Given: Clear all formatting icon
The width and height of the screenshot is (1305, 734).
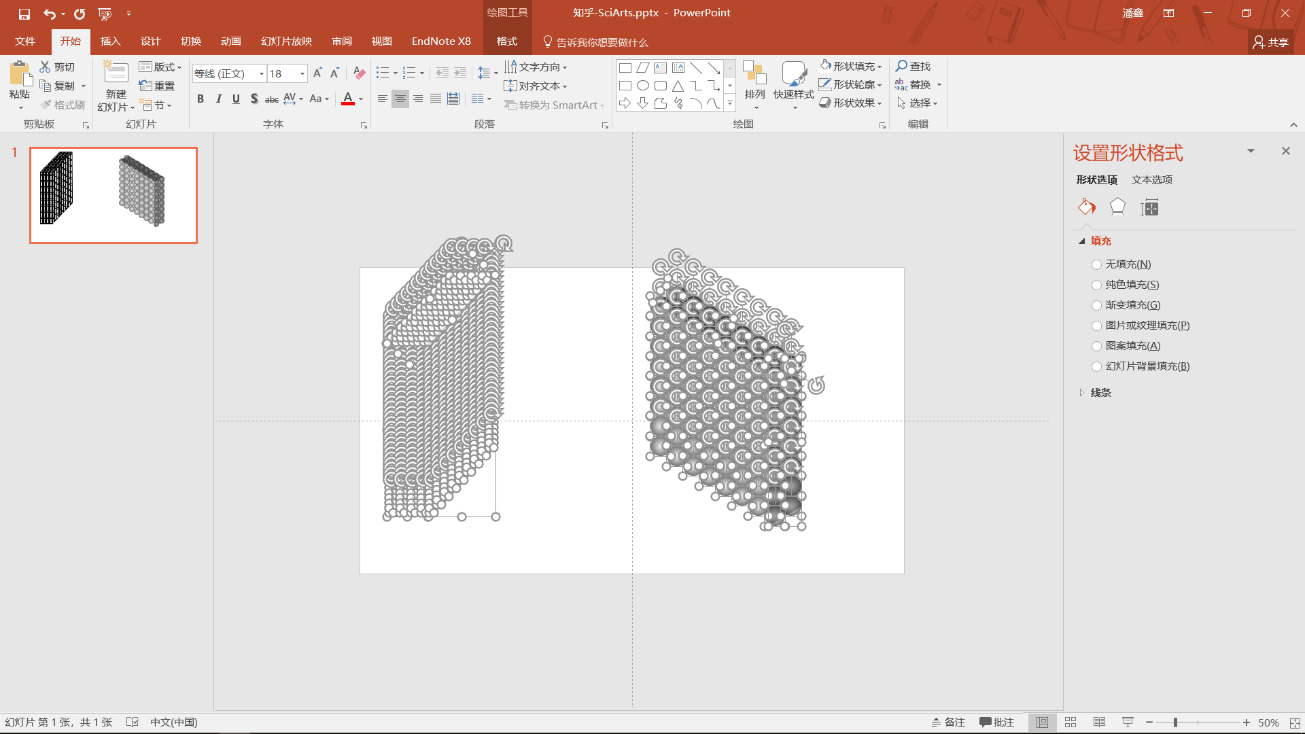Looking at the screenshot, I should pyautogui.click(x=360, y=73).
